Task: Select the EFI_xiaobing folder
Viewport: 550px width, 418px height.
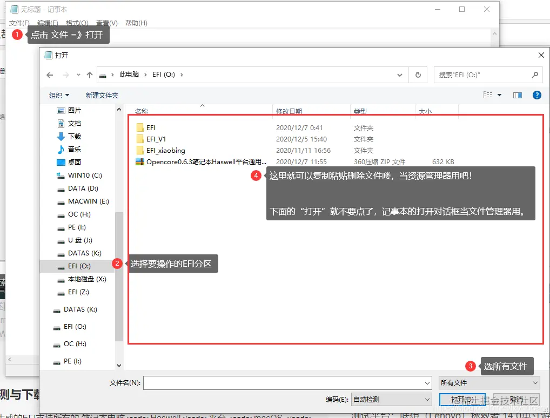Action: (160, 151)
